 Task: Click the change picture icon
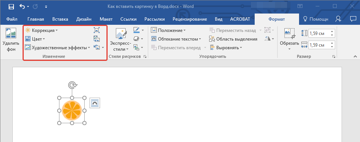tap(96, 39)
